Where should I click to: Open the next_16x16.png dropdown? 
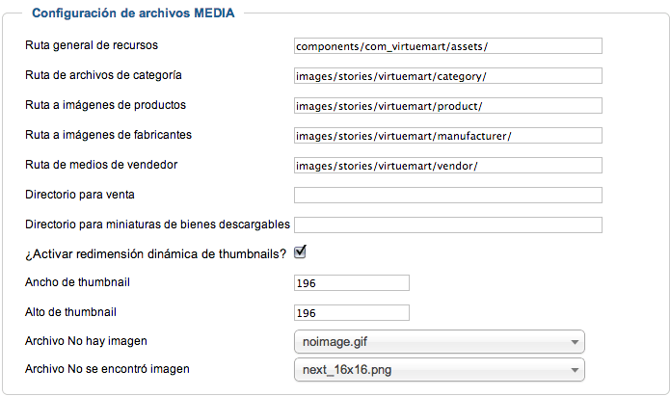[440, 370]
